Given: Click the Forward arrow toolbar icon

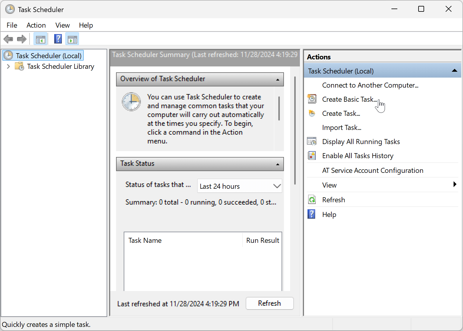Looking at the screenshot, I should [22, 39].
